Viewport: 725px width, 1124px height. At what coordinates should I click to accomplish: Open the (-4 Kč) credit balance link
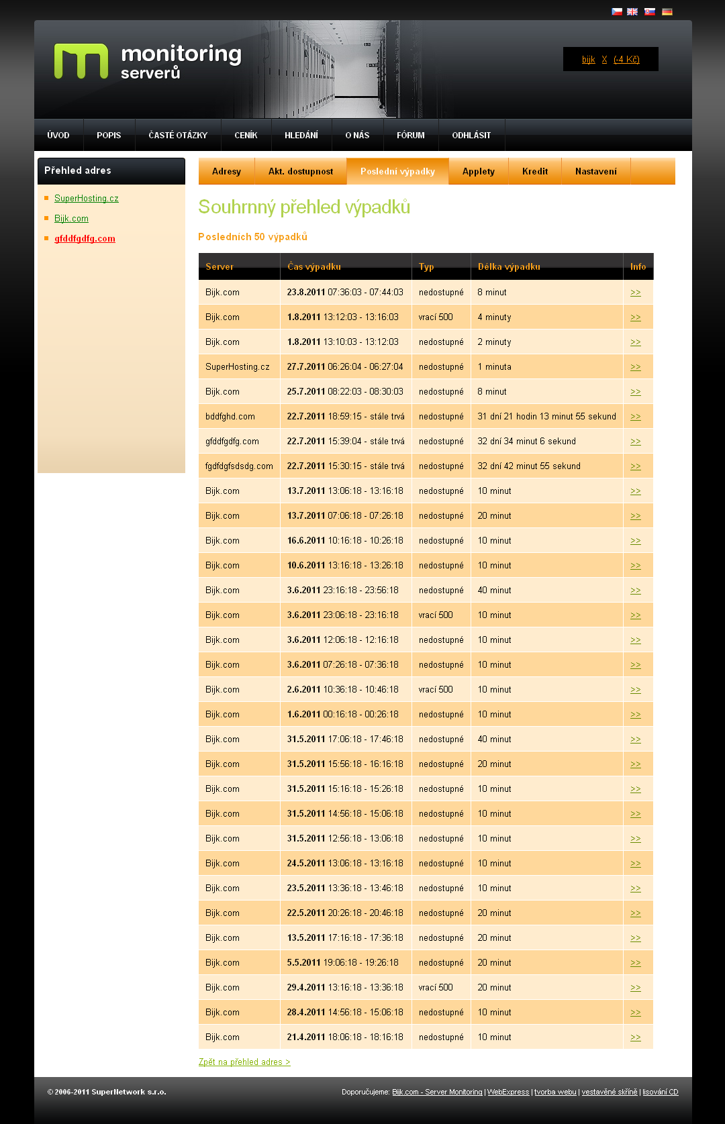[626, 60]
